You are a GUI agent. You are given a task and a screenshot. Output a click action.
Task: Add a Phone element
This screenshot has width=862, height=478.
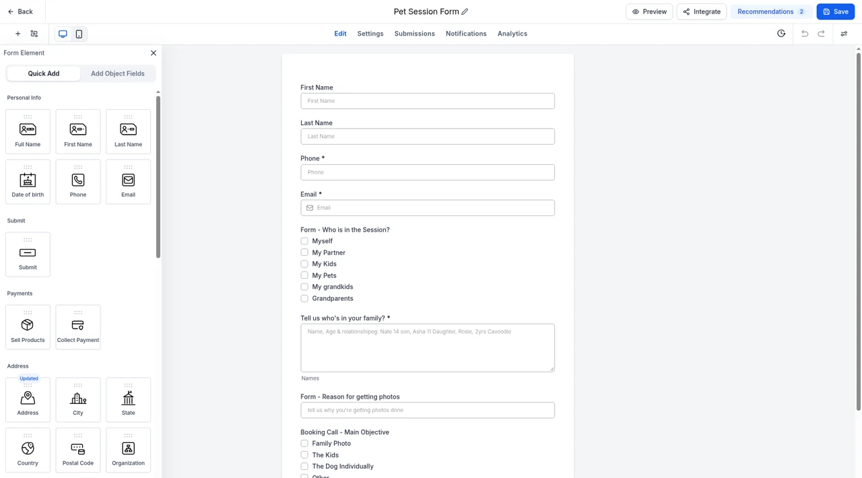pyautogui.click(x=78, y=182)
